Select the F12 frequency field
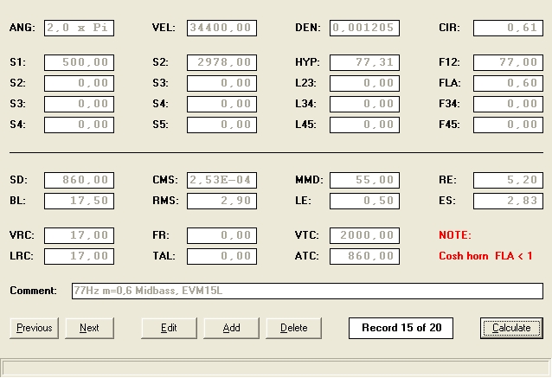 pyautogui.click(x=508, y=62)
